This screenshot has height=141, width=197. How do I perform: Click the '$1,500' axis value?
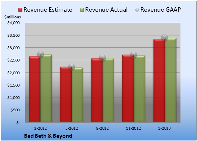[x=13, y=85]
